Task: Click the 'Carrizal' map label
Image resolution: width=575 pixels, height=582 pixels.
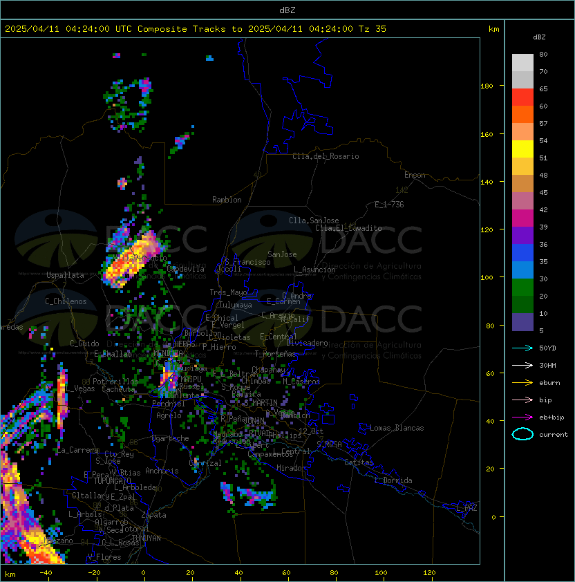Action: point(205,463)
